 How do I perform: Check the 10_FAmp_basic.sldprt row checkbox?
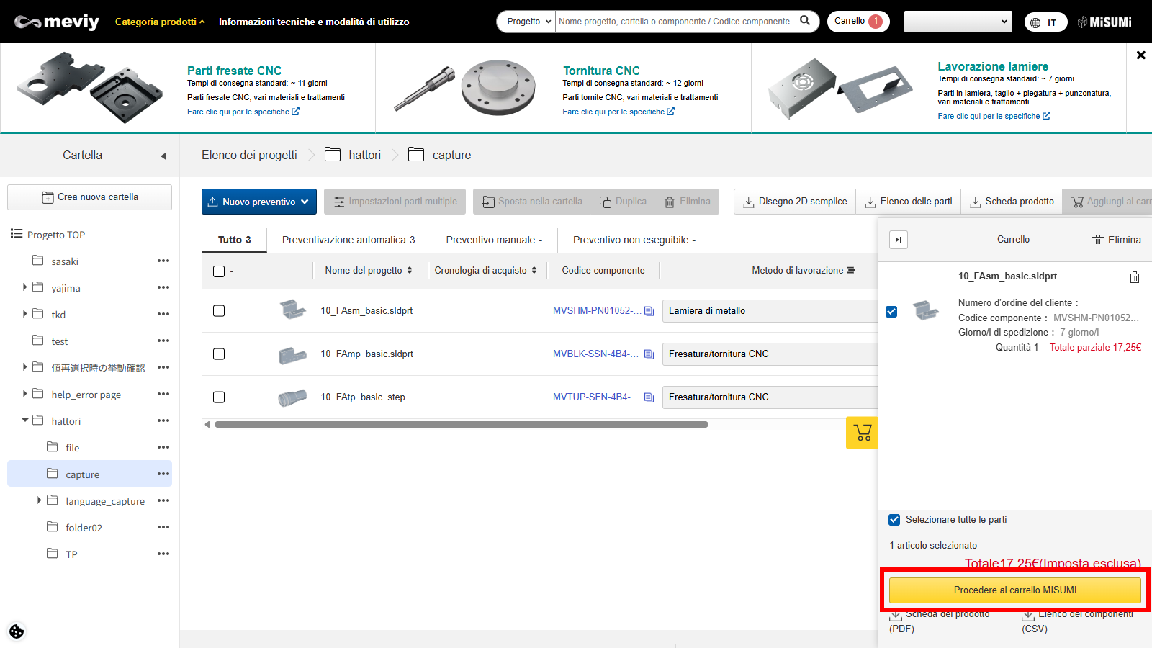[x=219, y=354]
